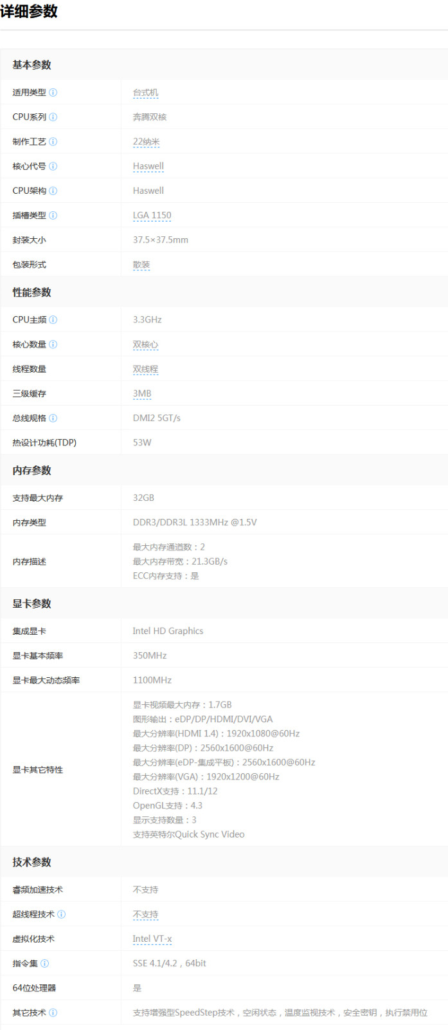The width and height of the screenshot is (448, 1030).
Task: Click the 最大内存带宽：21.3GB/s line
Action: 180,561
